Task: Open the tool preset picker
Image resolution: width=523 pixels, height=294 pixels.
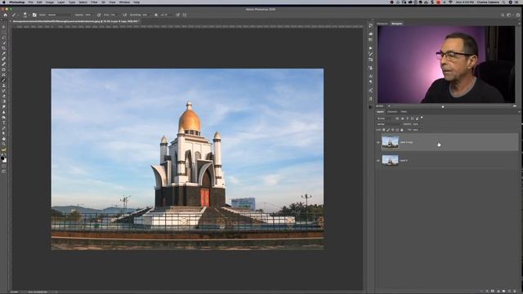Action: (15, 15)
